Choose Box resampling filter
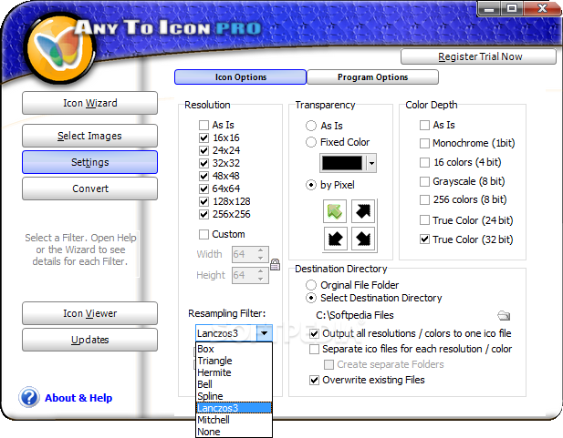The image size is (563, 438). (234, 349)
